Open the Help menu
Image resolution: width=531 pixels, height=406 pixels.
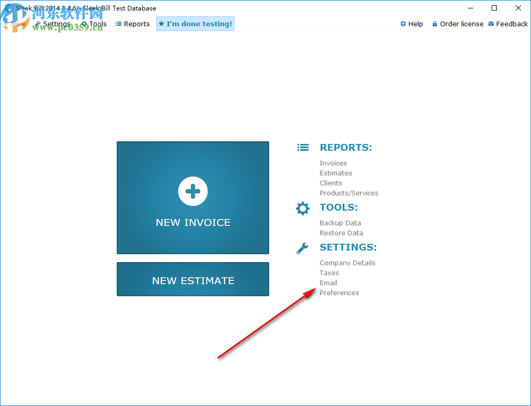(412, 24)
